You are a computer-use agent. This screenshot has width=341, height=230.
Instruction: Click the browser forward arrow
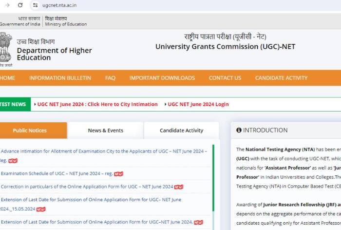coord(7,5)
